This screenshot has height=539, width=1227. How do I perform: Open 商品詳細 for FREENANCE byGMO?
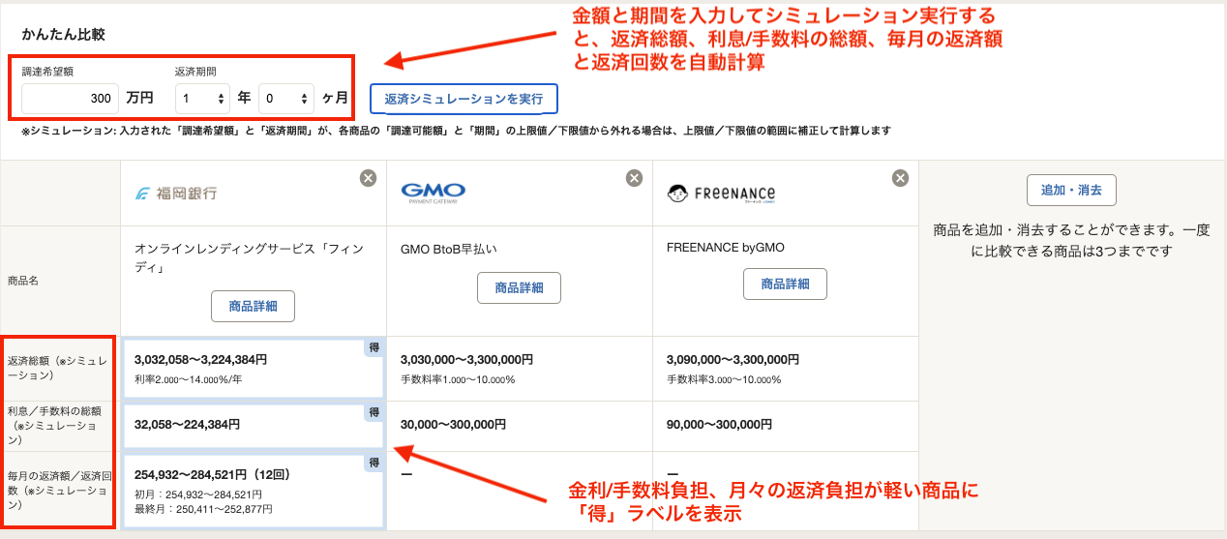[785, 284]
